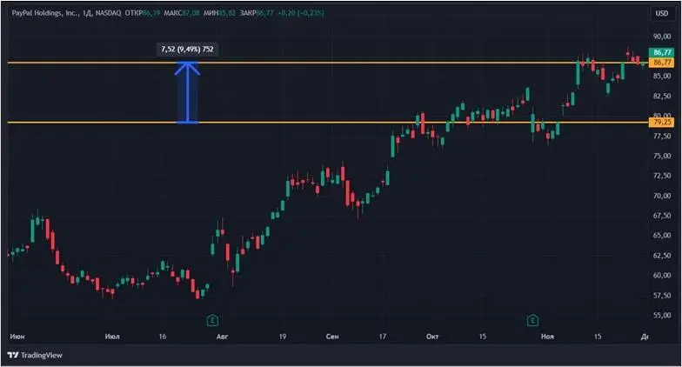This screenshot has height=367, width=682.
Task: Click the TradingView logo
Action: 36,355
